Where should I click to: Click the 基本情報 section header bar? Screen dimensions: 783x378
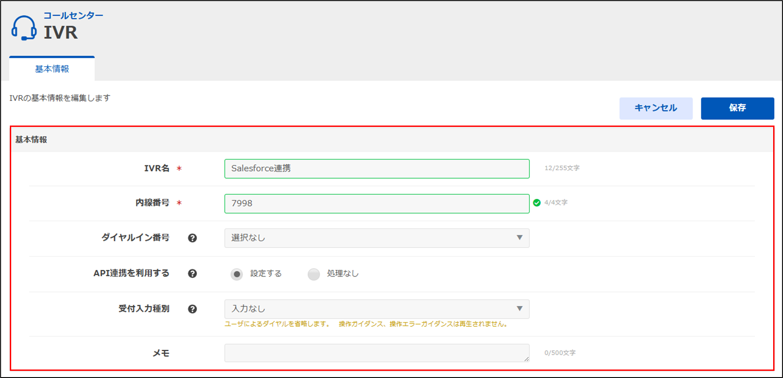[x=392, y=140]
